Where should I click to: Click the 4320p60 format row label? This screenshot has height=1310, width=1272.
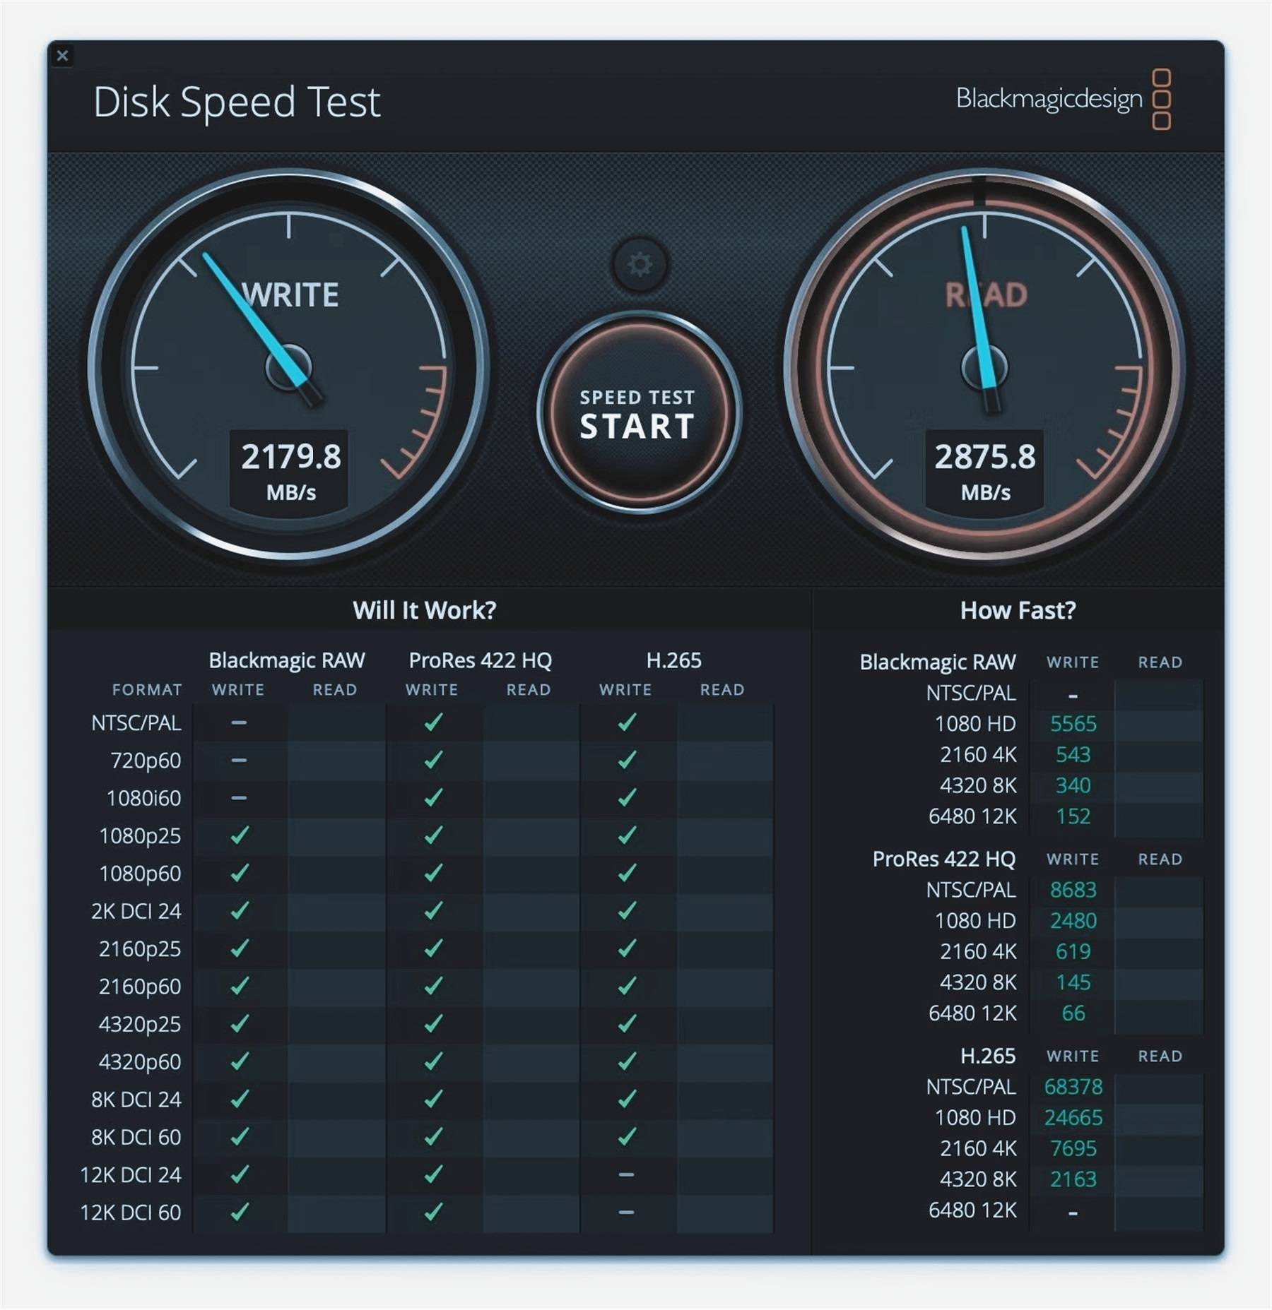(x=140, y=1062)
